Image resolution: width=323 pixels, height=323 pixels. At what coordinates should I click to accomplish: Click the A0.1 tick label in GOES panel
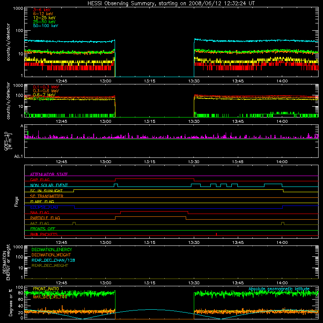pos(19,157)
